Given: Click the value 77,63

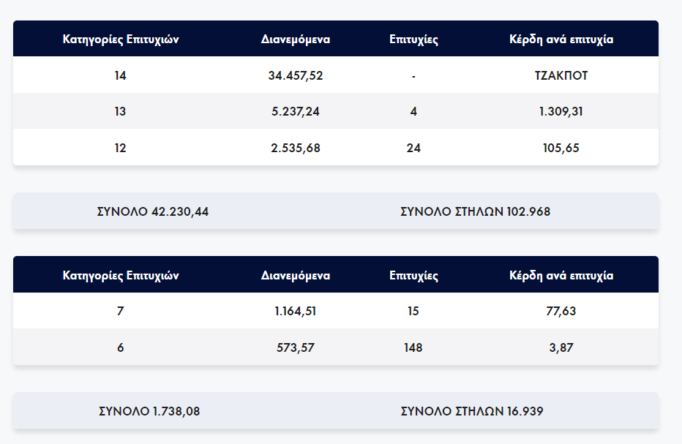Looking at the screenshot, I should [561, 311].
